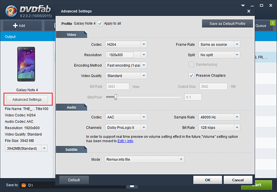Open the video Codec H264 dropdown
277x192 pixels.
(144, 44)
